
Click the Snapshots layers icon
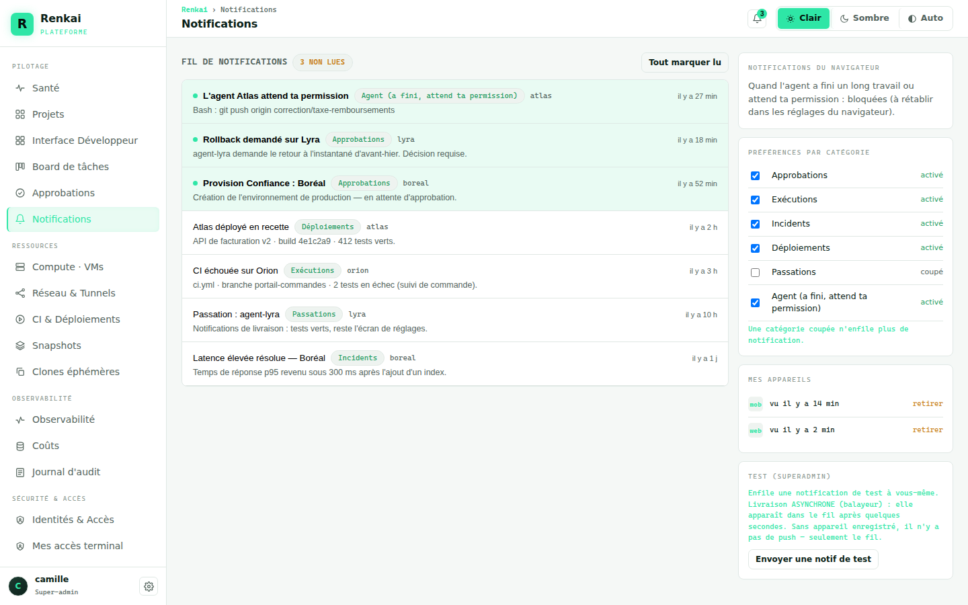(20, 346)
